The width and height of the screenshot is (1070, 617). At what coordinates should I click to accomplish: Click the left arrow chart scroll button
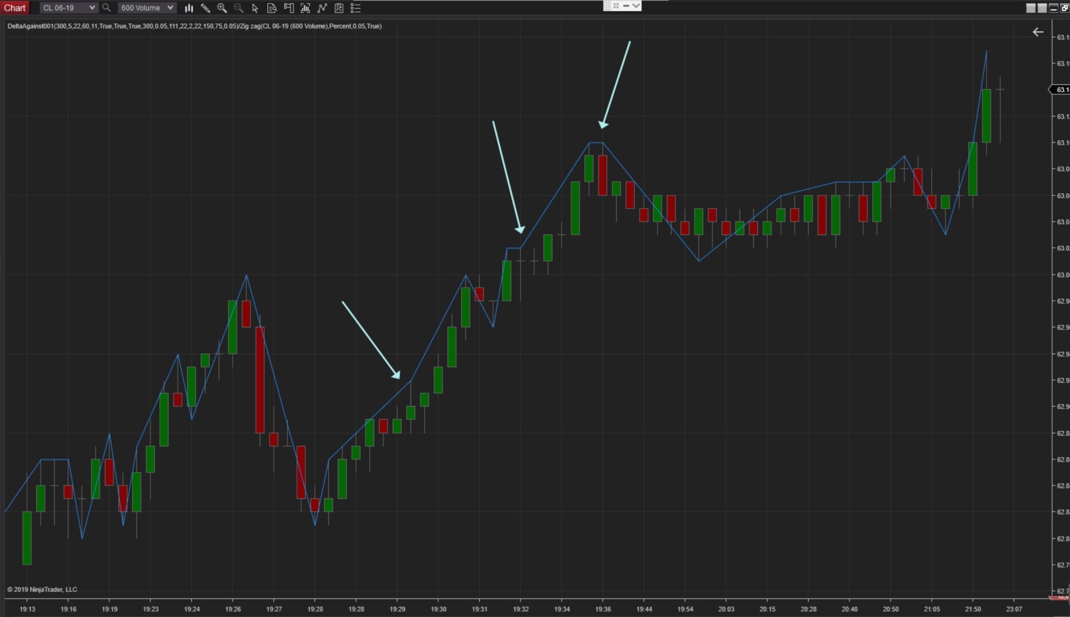point(1038,32)
